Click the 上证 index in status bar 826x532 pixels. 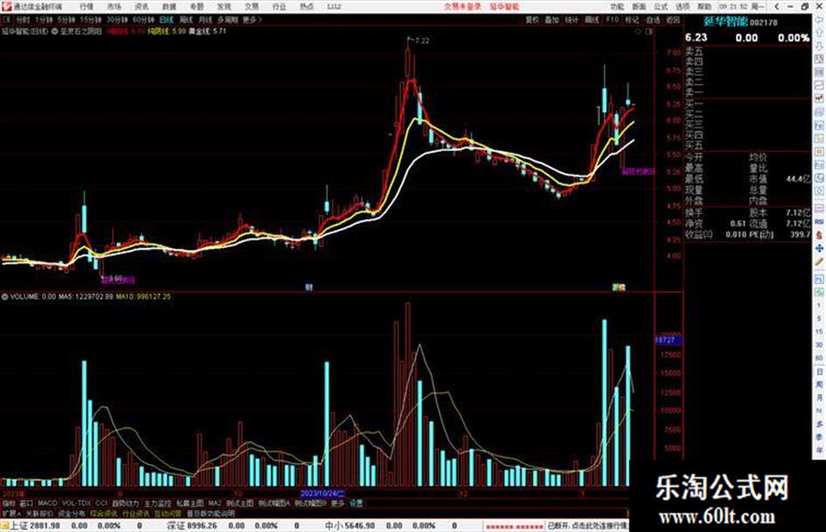click(x=35, y=526)
